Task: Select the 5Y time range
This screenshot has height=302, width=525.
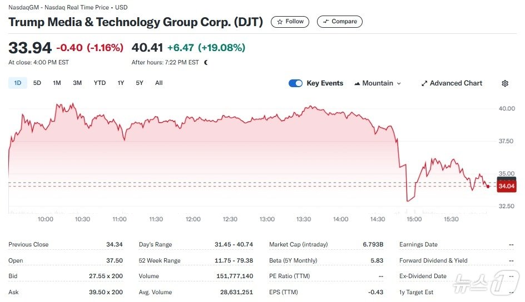Action: tap(140, 83)
